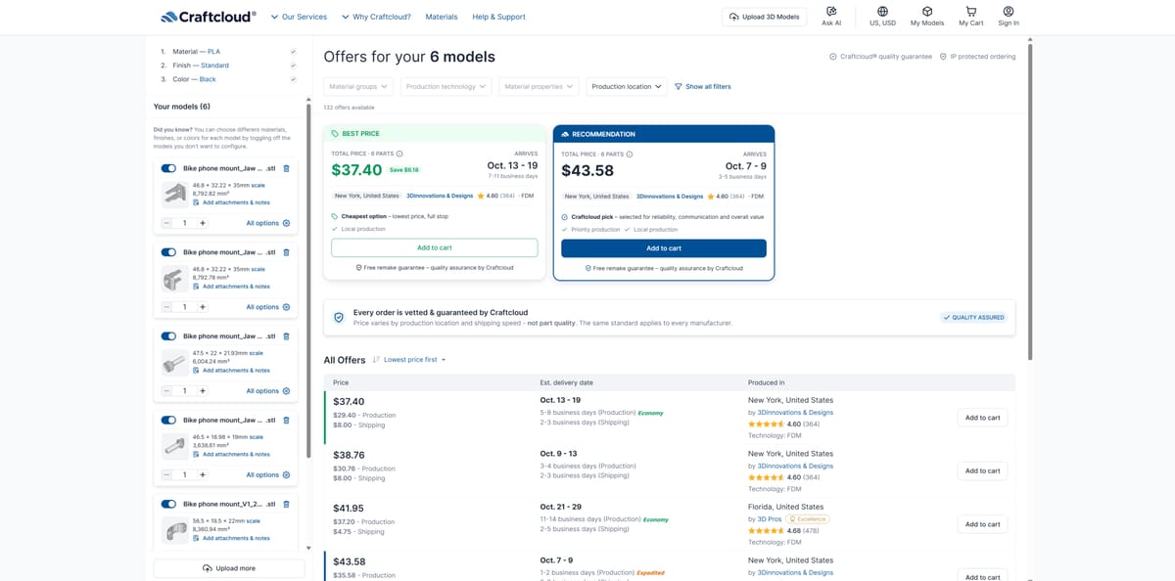Delete the model with volume 8,792.78 mm³

tap(286, 252)
